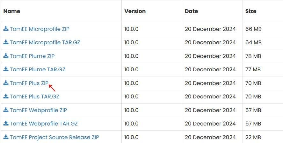Image resolution: width=283 pixels, height=143 pixels.
Task: Click download icon beside TomEE Webprofile TAR.GZ
Action: coord(6,123)
